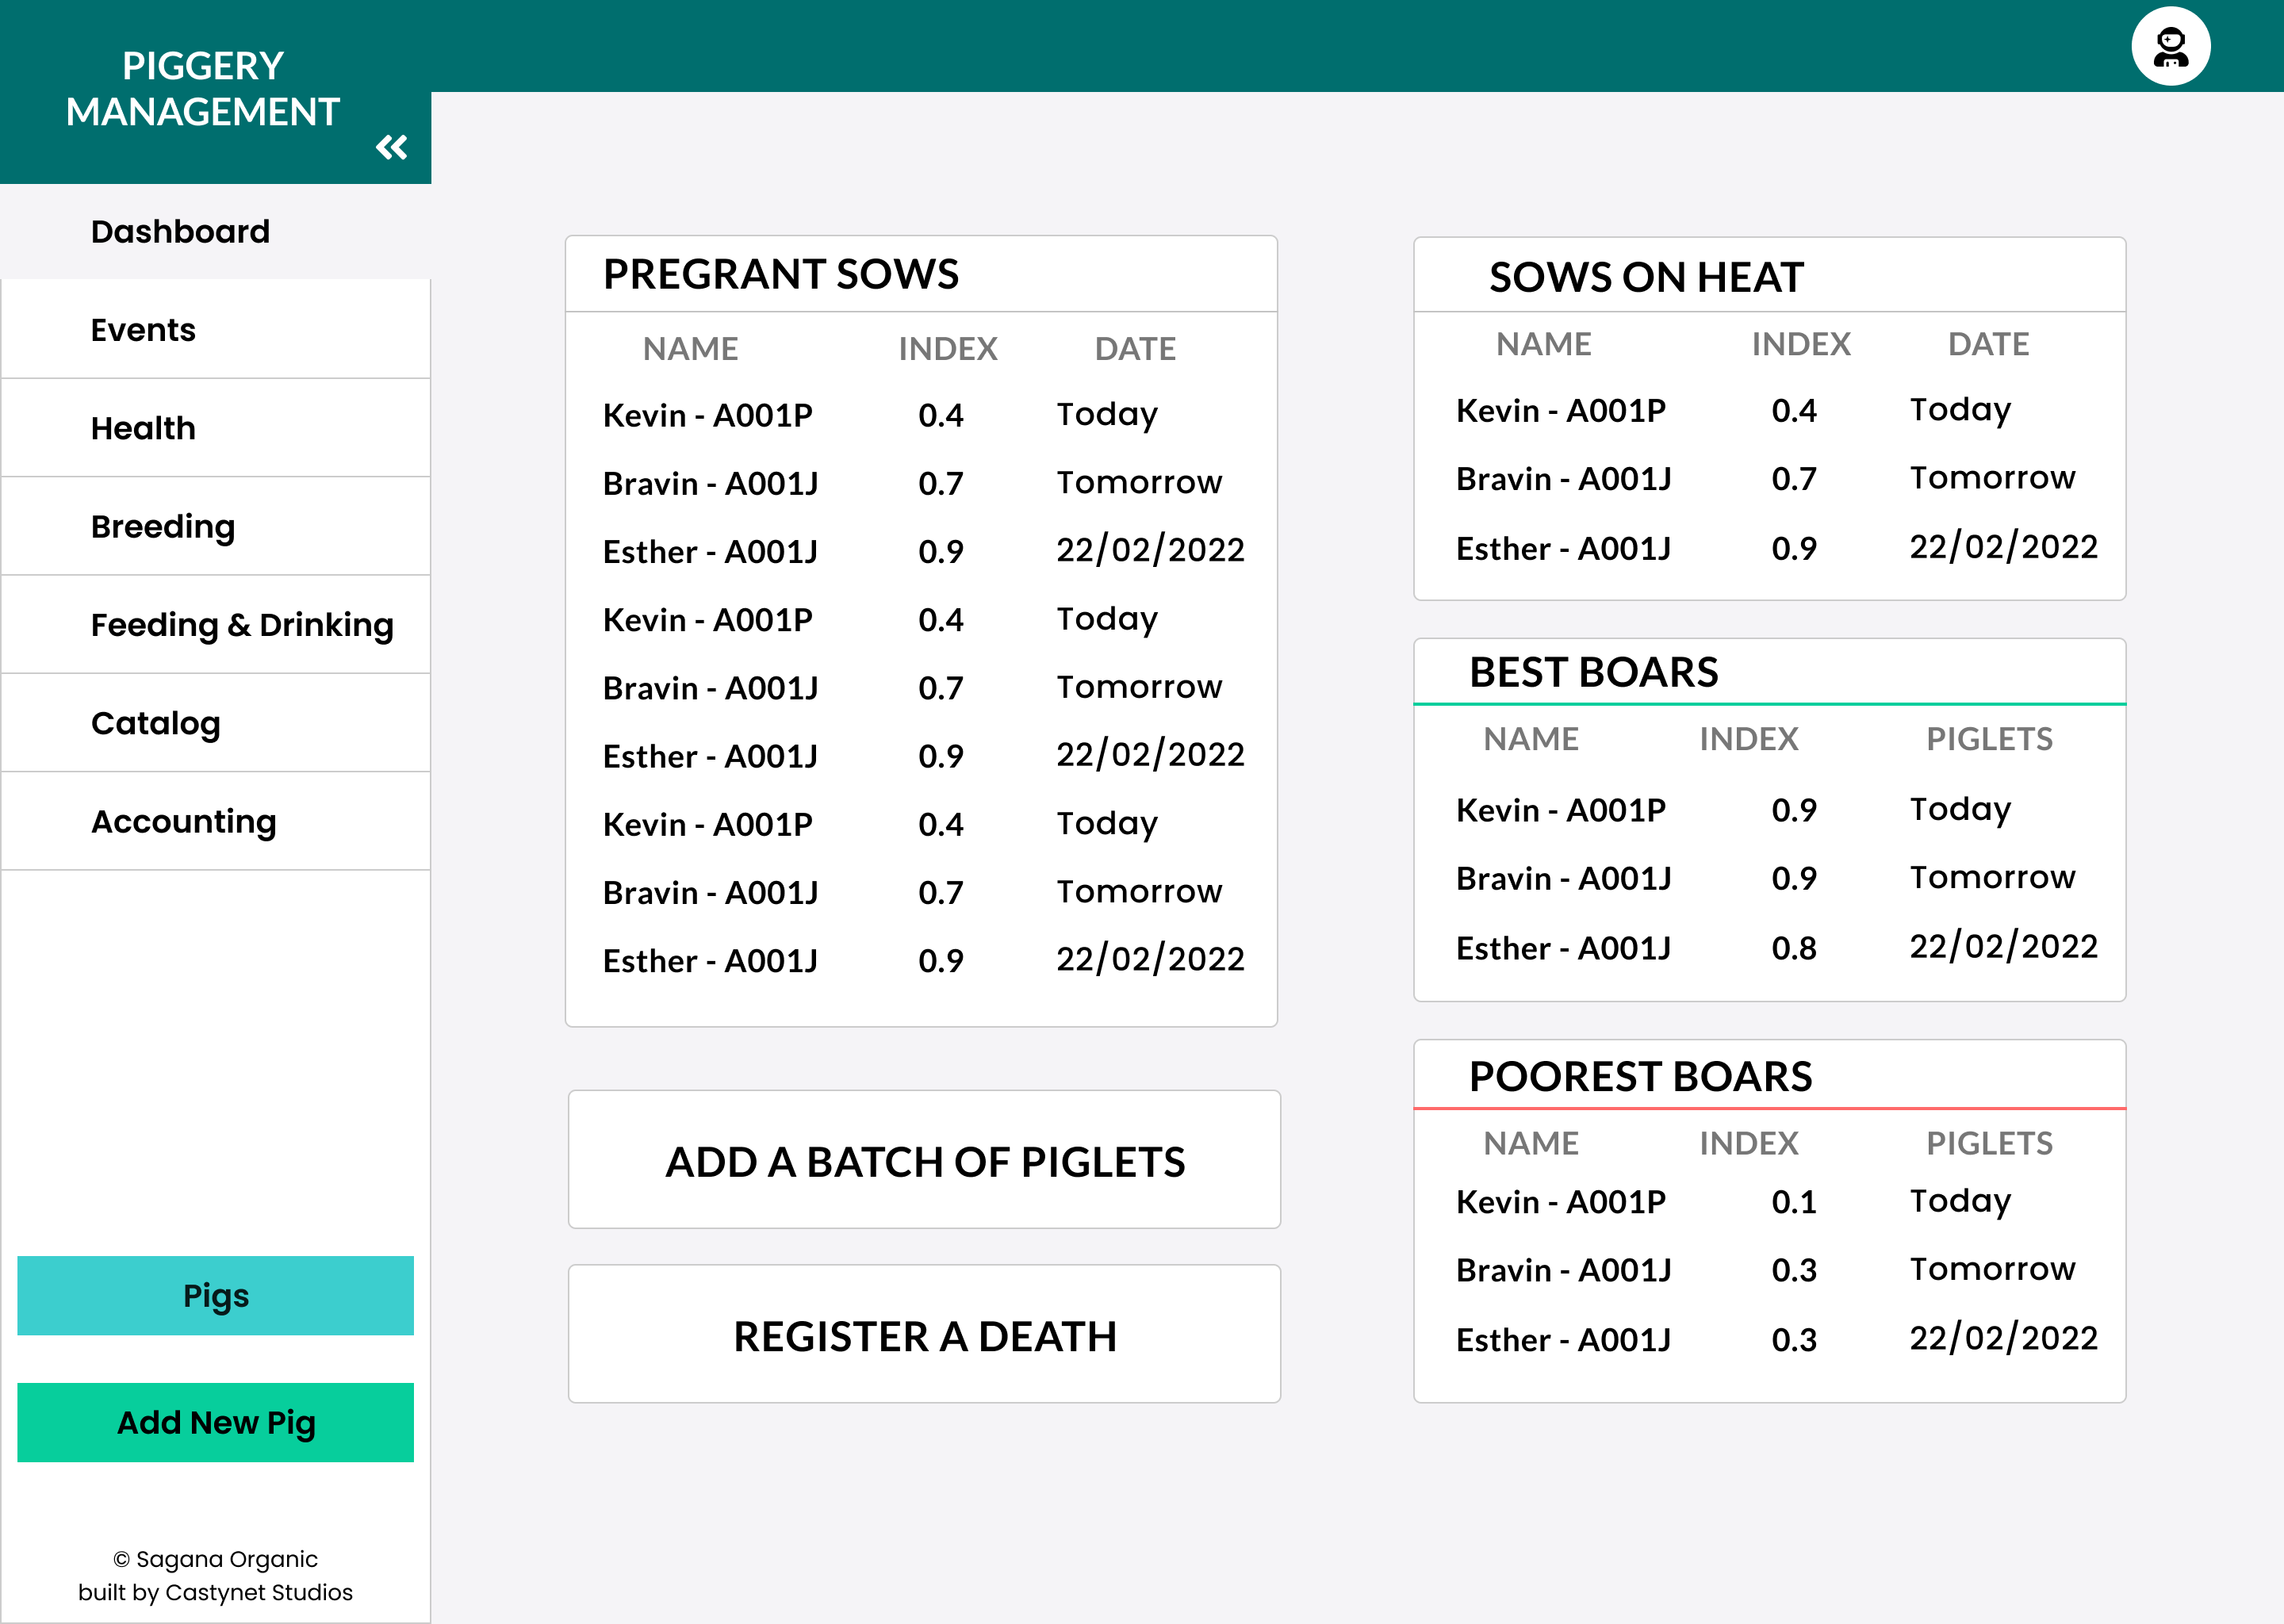Click 22/02/2022 date in Sows on Heat
2284x1624 pixels.
coord(2003,547)
